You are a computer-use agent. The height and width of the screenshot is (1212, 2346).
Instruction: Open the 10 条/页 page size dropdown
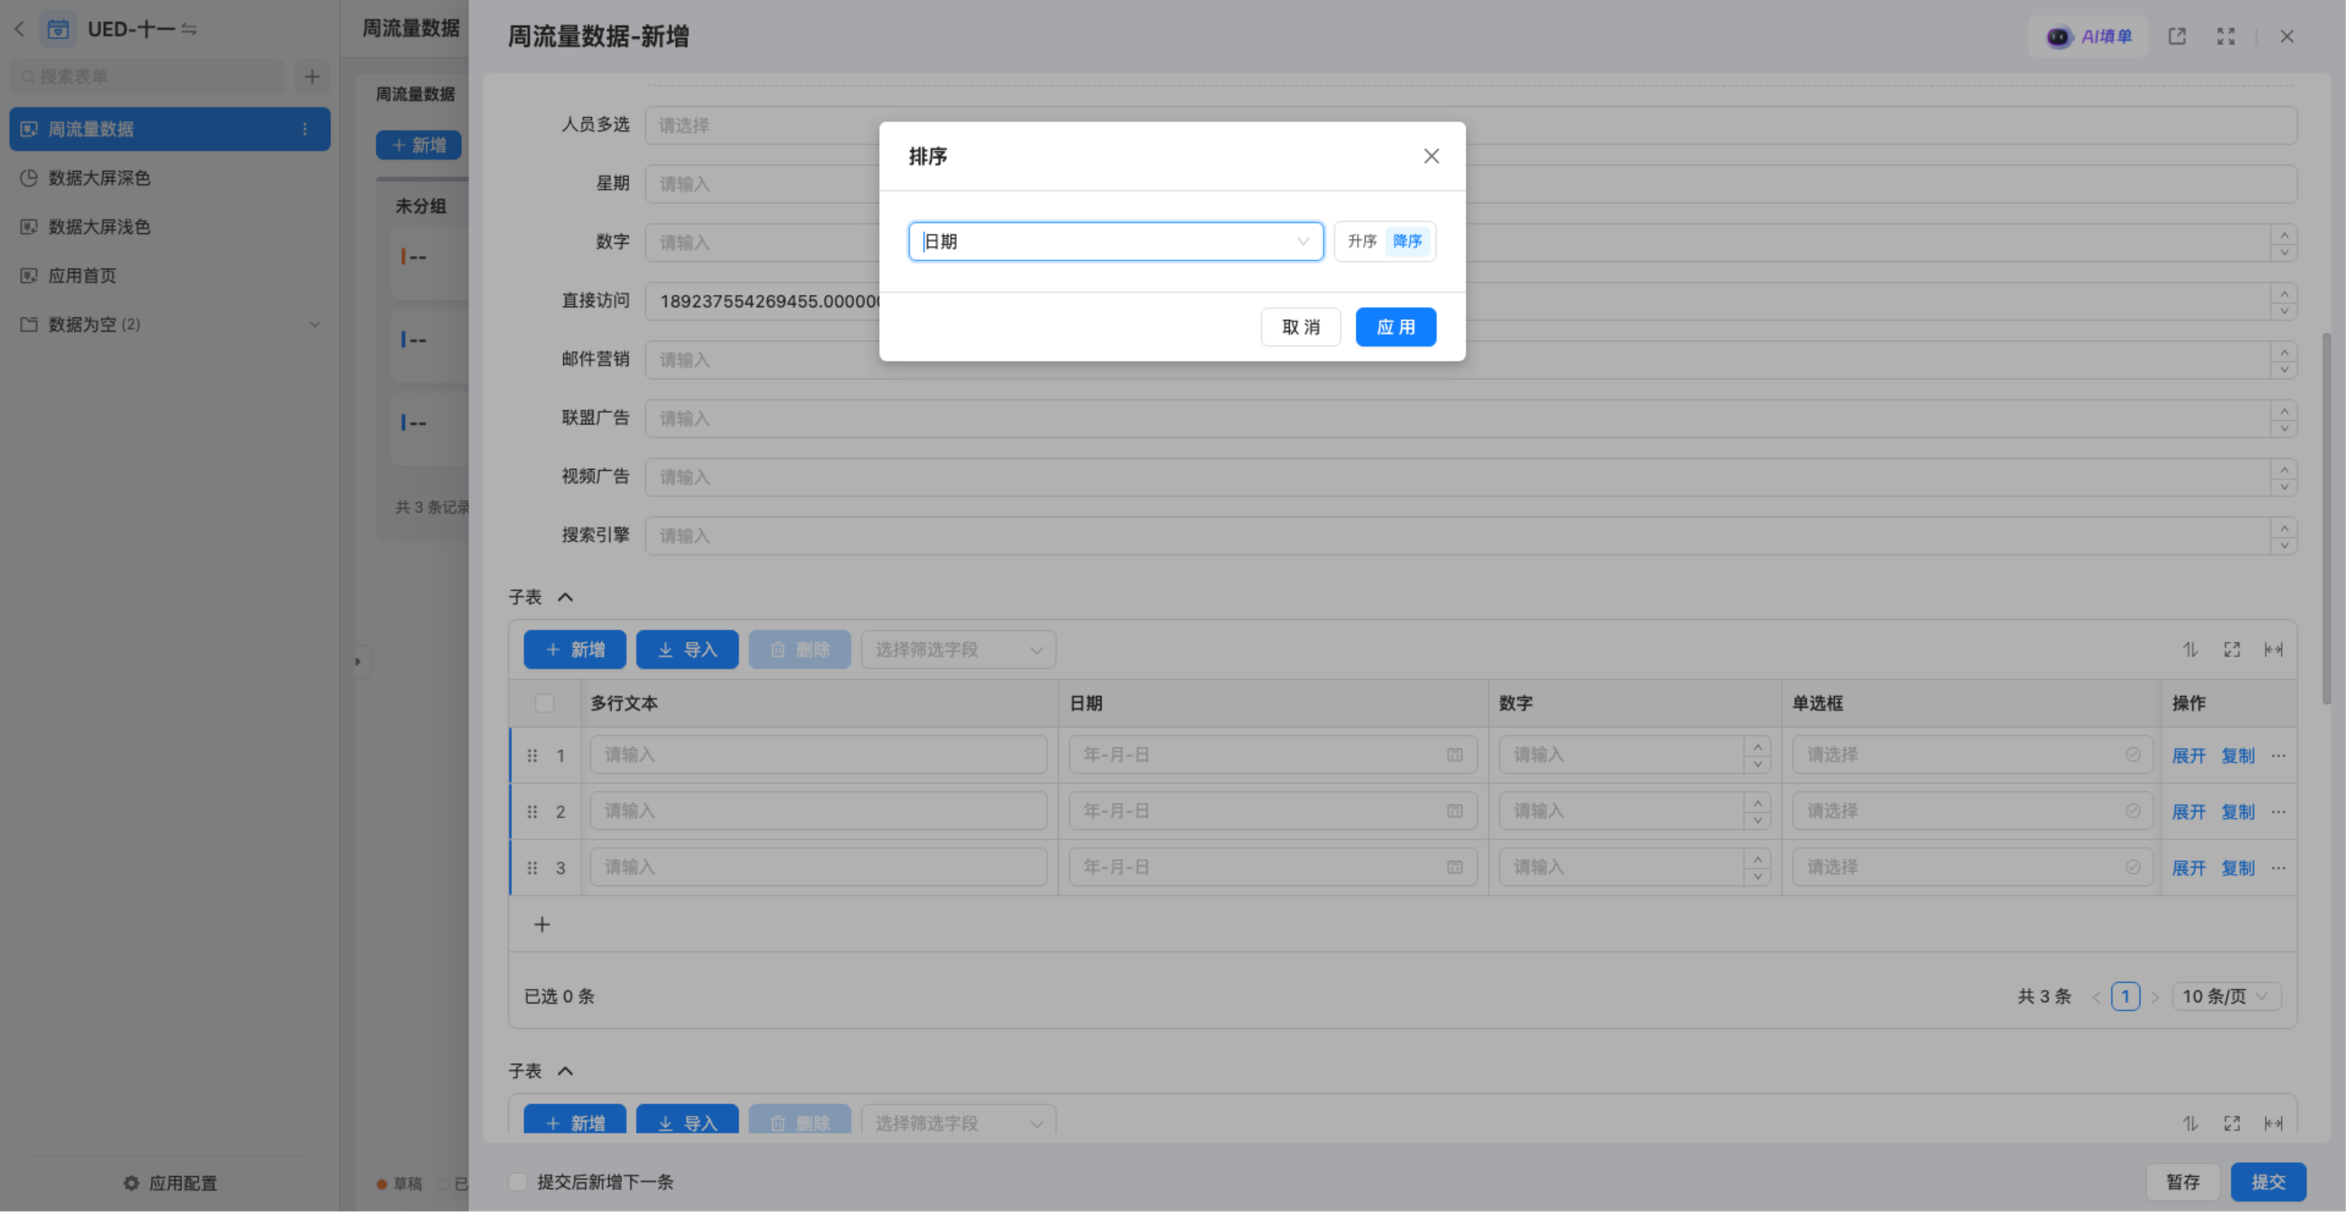[x=2225, y=996]
